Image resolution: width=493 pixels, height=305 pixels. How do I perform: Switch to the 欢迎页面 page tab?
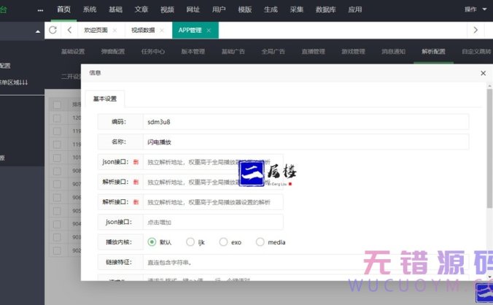(96, 30)
